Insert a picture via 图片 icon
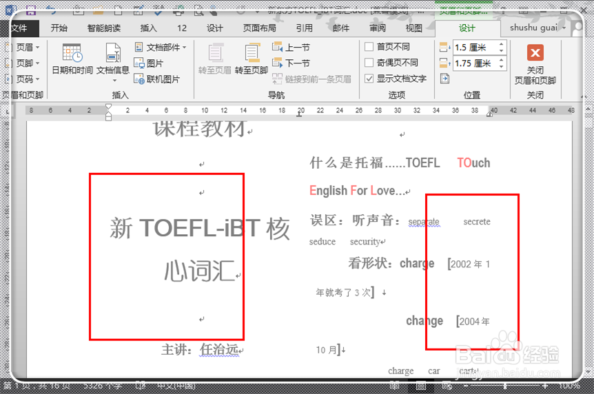The width and height of the screenshot is (594, 394). [x=139, y=63]
